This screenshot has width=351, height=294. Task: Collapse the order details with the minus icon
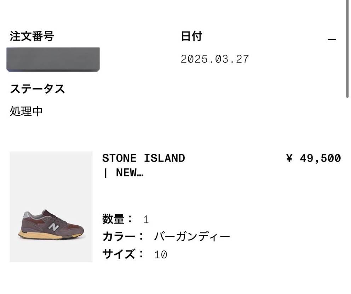[x=332, y=39]
